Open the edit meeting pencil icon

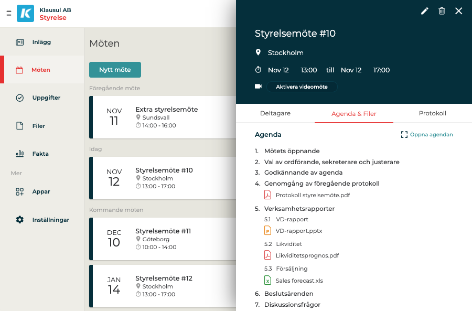(x=425, y=10)
